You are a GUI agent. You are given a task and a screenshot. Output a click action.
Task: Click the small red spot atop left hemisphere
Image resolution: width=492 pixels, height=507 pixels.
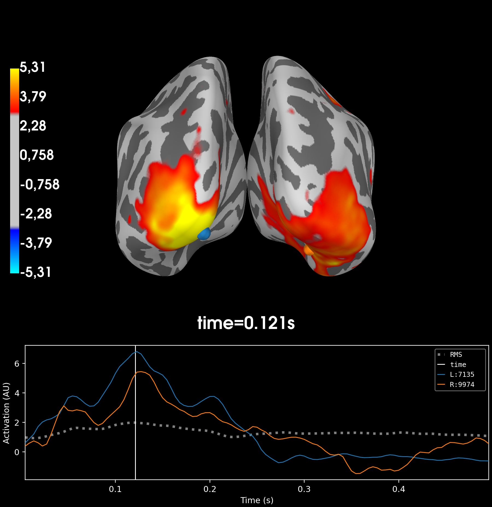coord(184,111)
